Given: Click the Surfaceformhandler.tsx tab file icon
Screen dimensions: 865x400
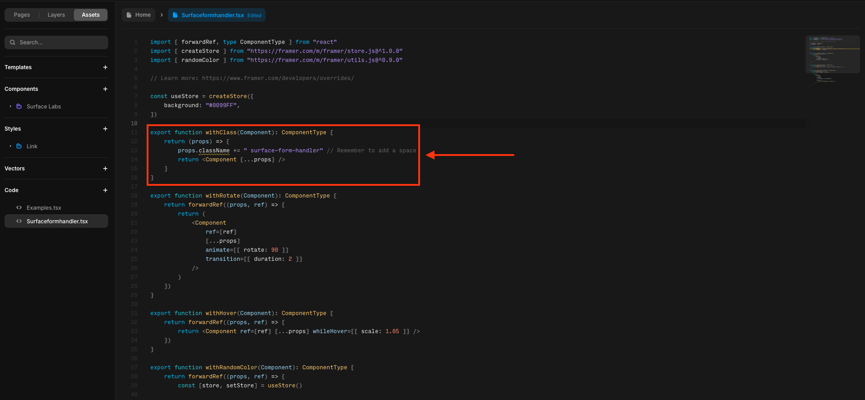Looking at the screenshot, I should click(x=175, y=15).
